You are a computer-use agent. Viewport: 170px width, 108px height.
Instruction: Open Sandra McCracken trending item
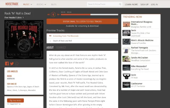(x=139, y=58)
